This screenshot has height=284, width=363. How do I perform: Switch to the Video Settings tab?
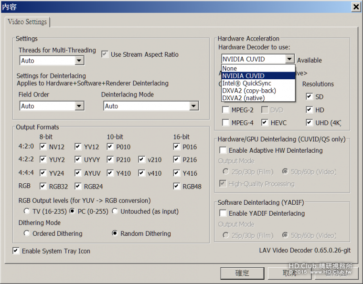[28, 22]
